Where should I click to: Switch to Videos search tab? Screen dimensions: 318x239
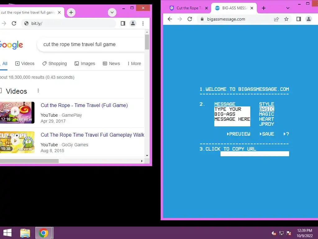(25, 63)
